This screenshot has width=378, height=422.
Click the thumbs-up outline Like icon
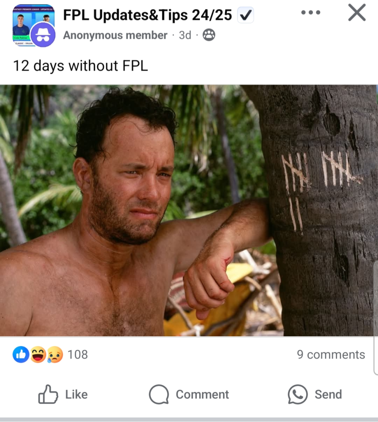(48, 394)
